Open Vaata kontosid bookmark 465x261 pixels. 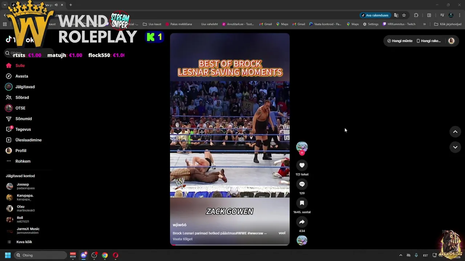pyautogui.click(x=325, y=24)
